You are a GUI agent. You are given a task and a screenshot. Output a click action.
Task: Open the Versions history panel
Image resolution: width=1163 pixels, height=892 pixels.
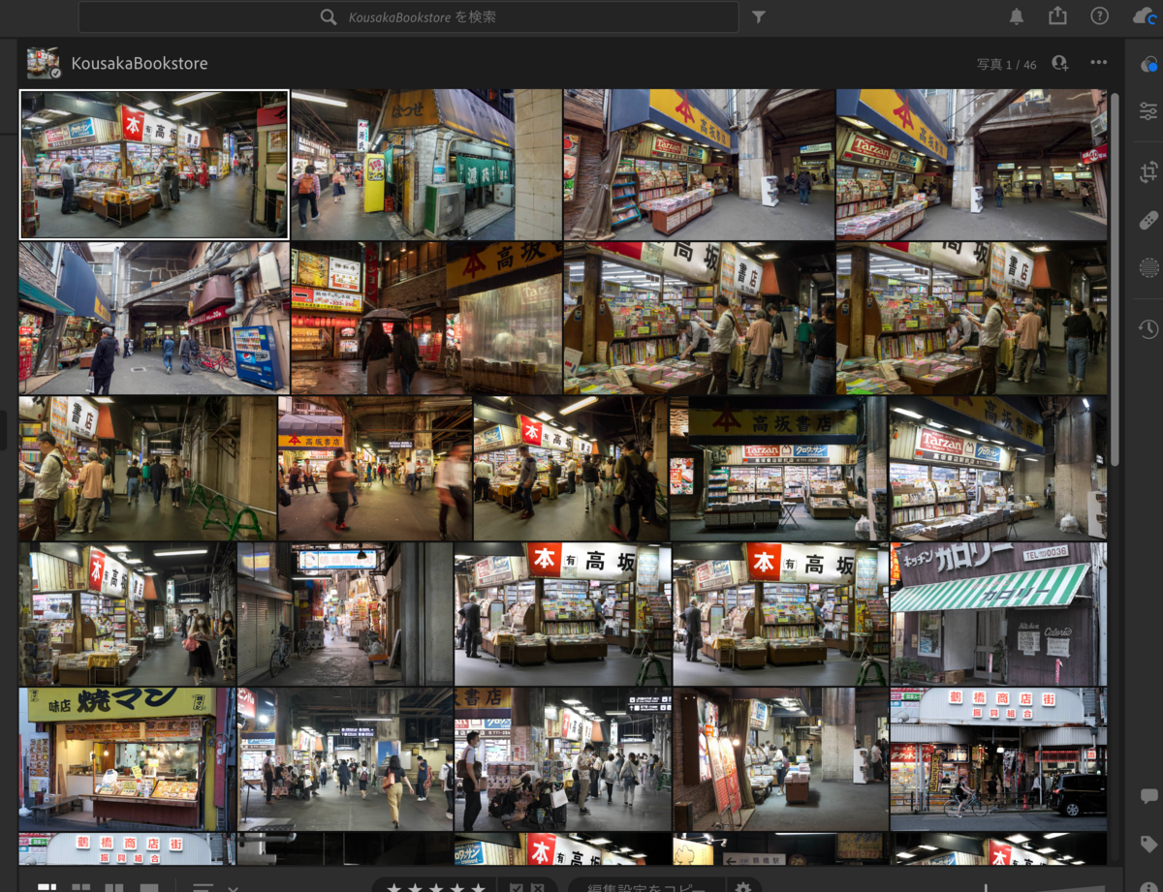point(1148,329)
